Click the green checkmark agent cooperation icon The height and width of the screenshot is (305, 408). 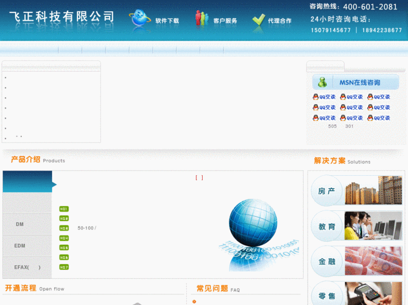(258, 20)
